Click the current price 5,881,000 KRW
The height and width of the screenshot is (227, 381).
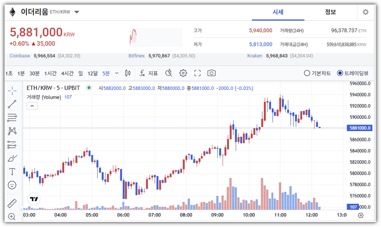pos(42,32)
